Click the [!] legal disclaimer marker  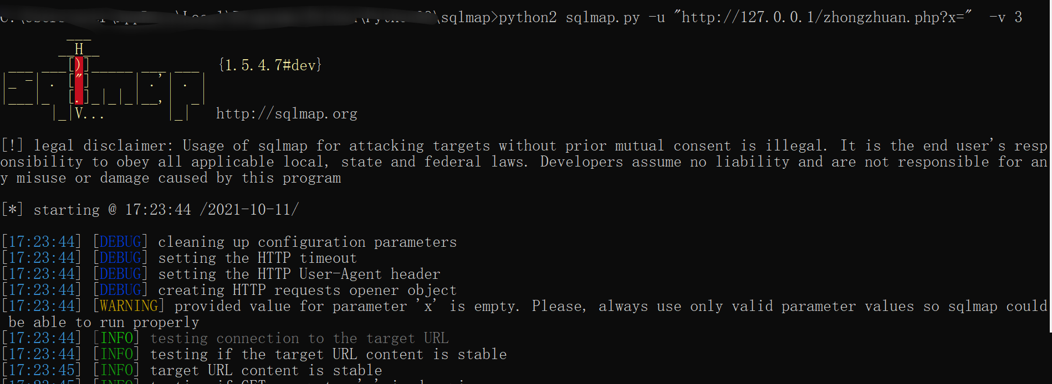pyautogui.click(x=12, y=146)
